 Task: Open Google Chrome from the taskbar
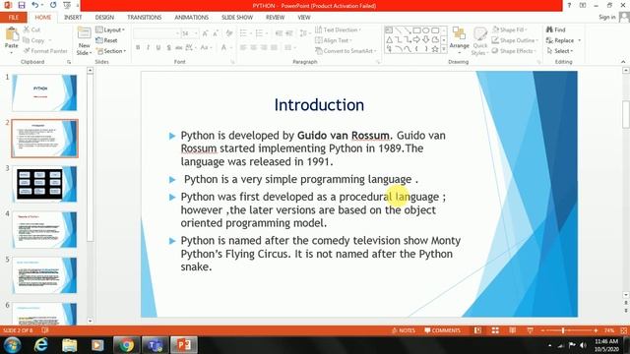[x=126, y=345]
